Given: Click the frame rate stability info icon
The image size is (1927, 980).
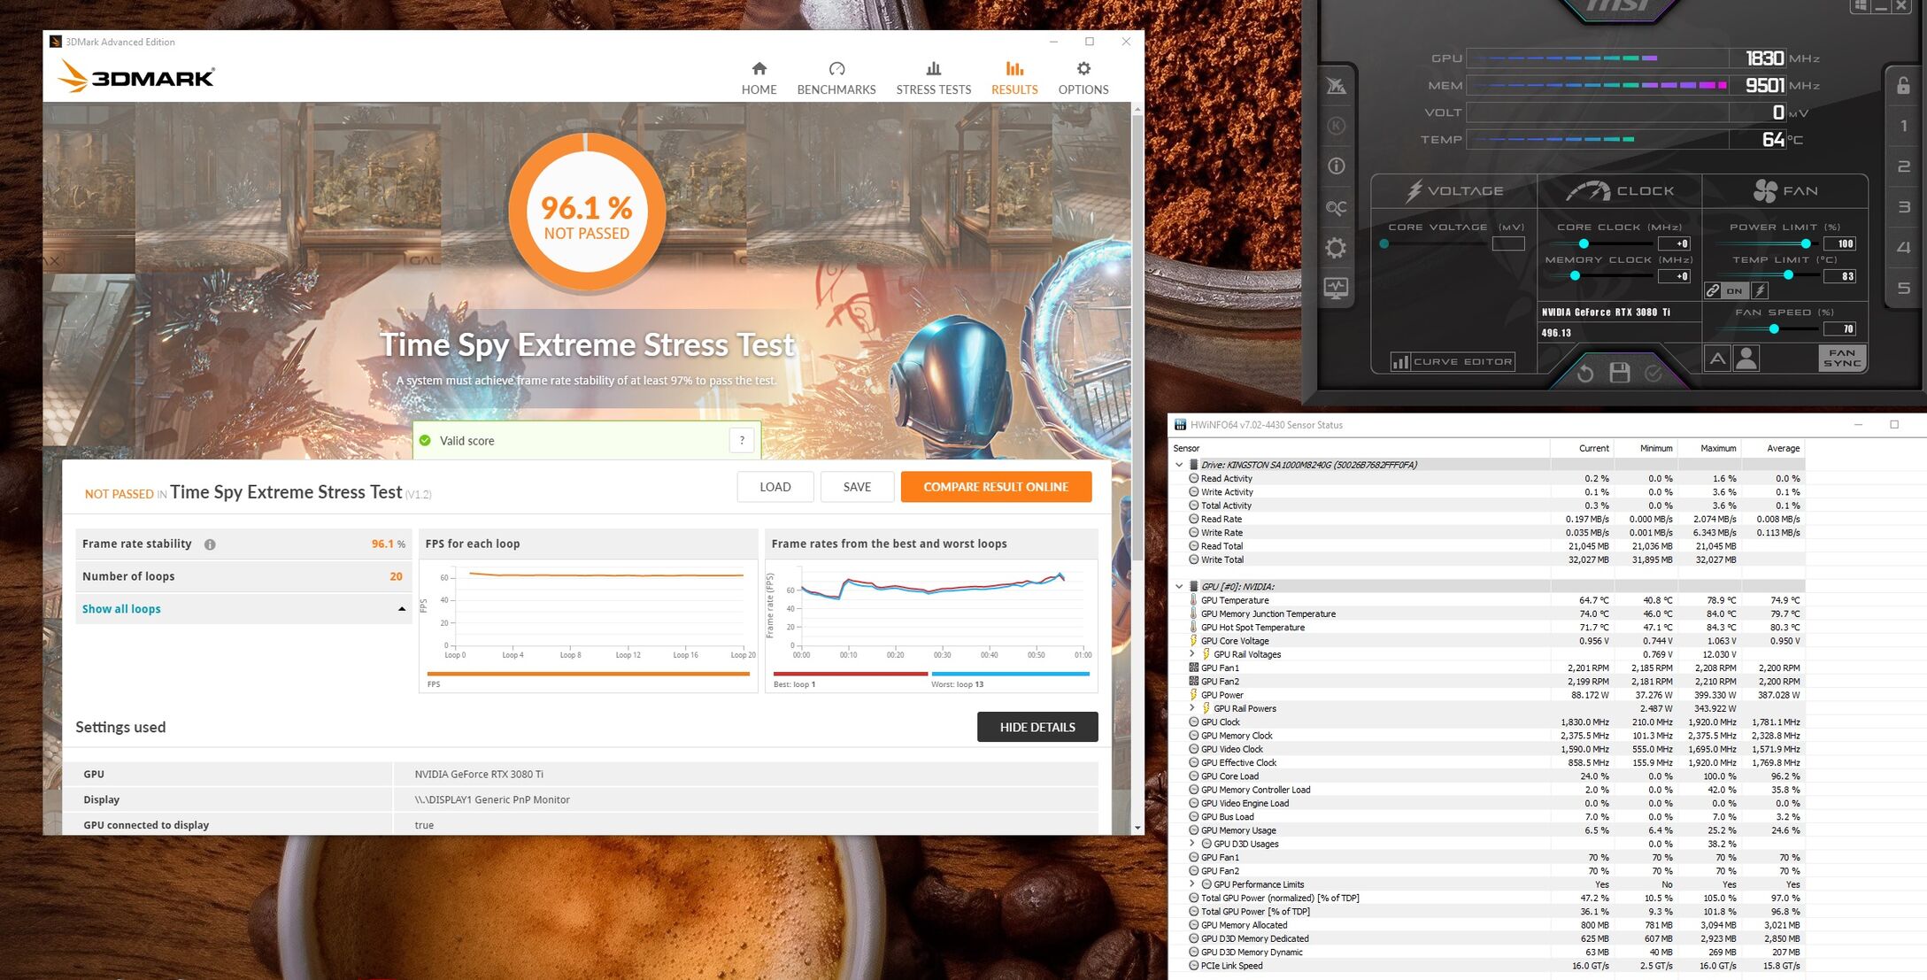Looking at the screenshot, I should pyautogui.click(x=210, y=544).
